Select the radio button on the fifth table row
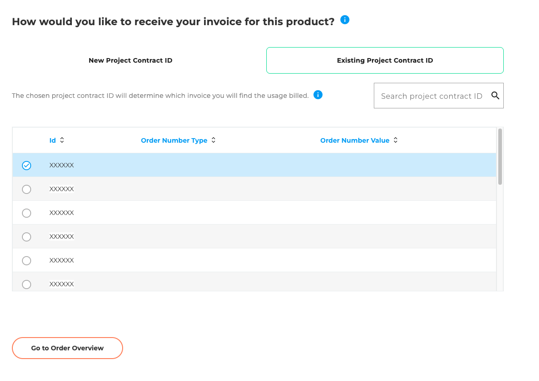The image size is (539, 381). [x=26, y=260]
